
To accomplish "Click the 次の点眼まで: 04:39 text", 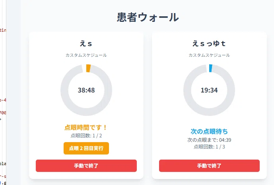I will pyautogui.click(x=209, y=140).
